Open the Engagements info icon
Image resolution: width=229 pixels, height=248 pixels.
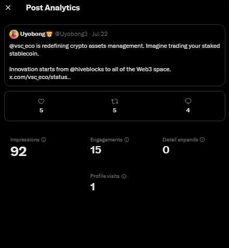(x=127, y=140)
